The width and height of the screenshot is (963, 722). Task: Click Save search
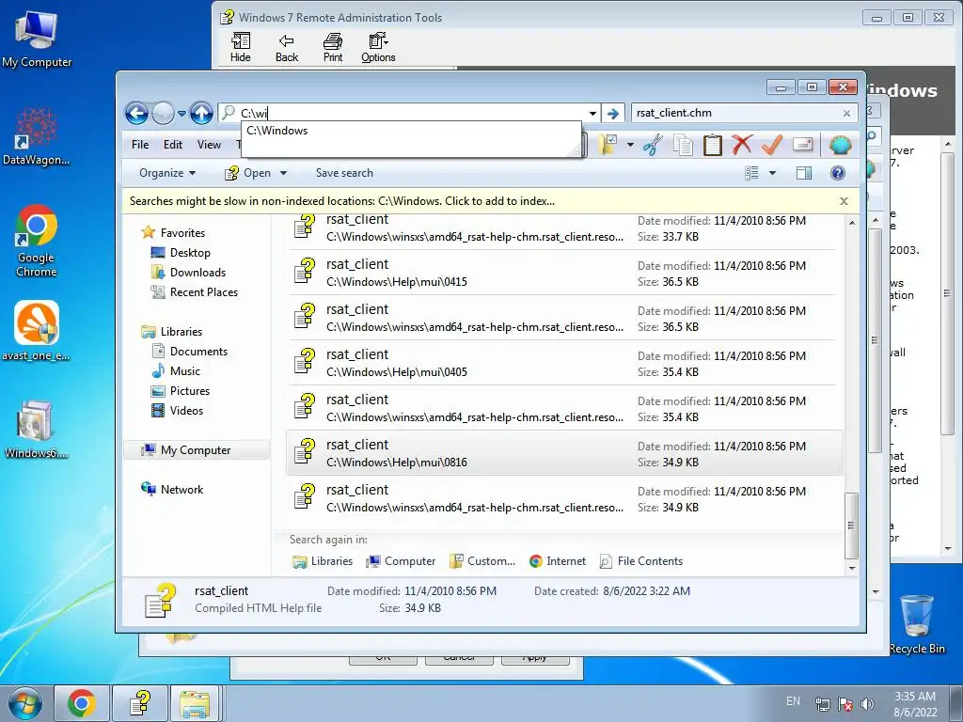point(344,173)
